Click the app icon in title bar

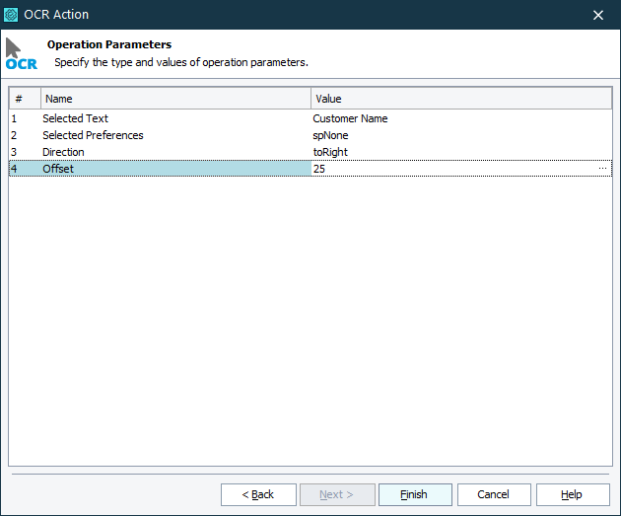click(x=12, y=14)
